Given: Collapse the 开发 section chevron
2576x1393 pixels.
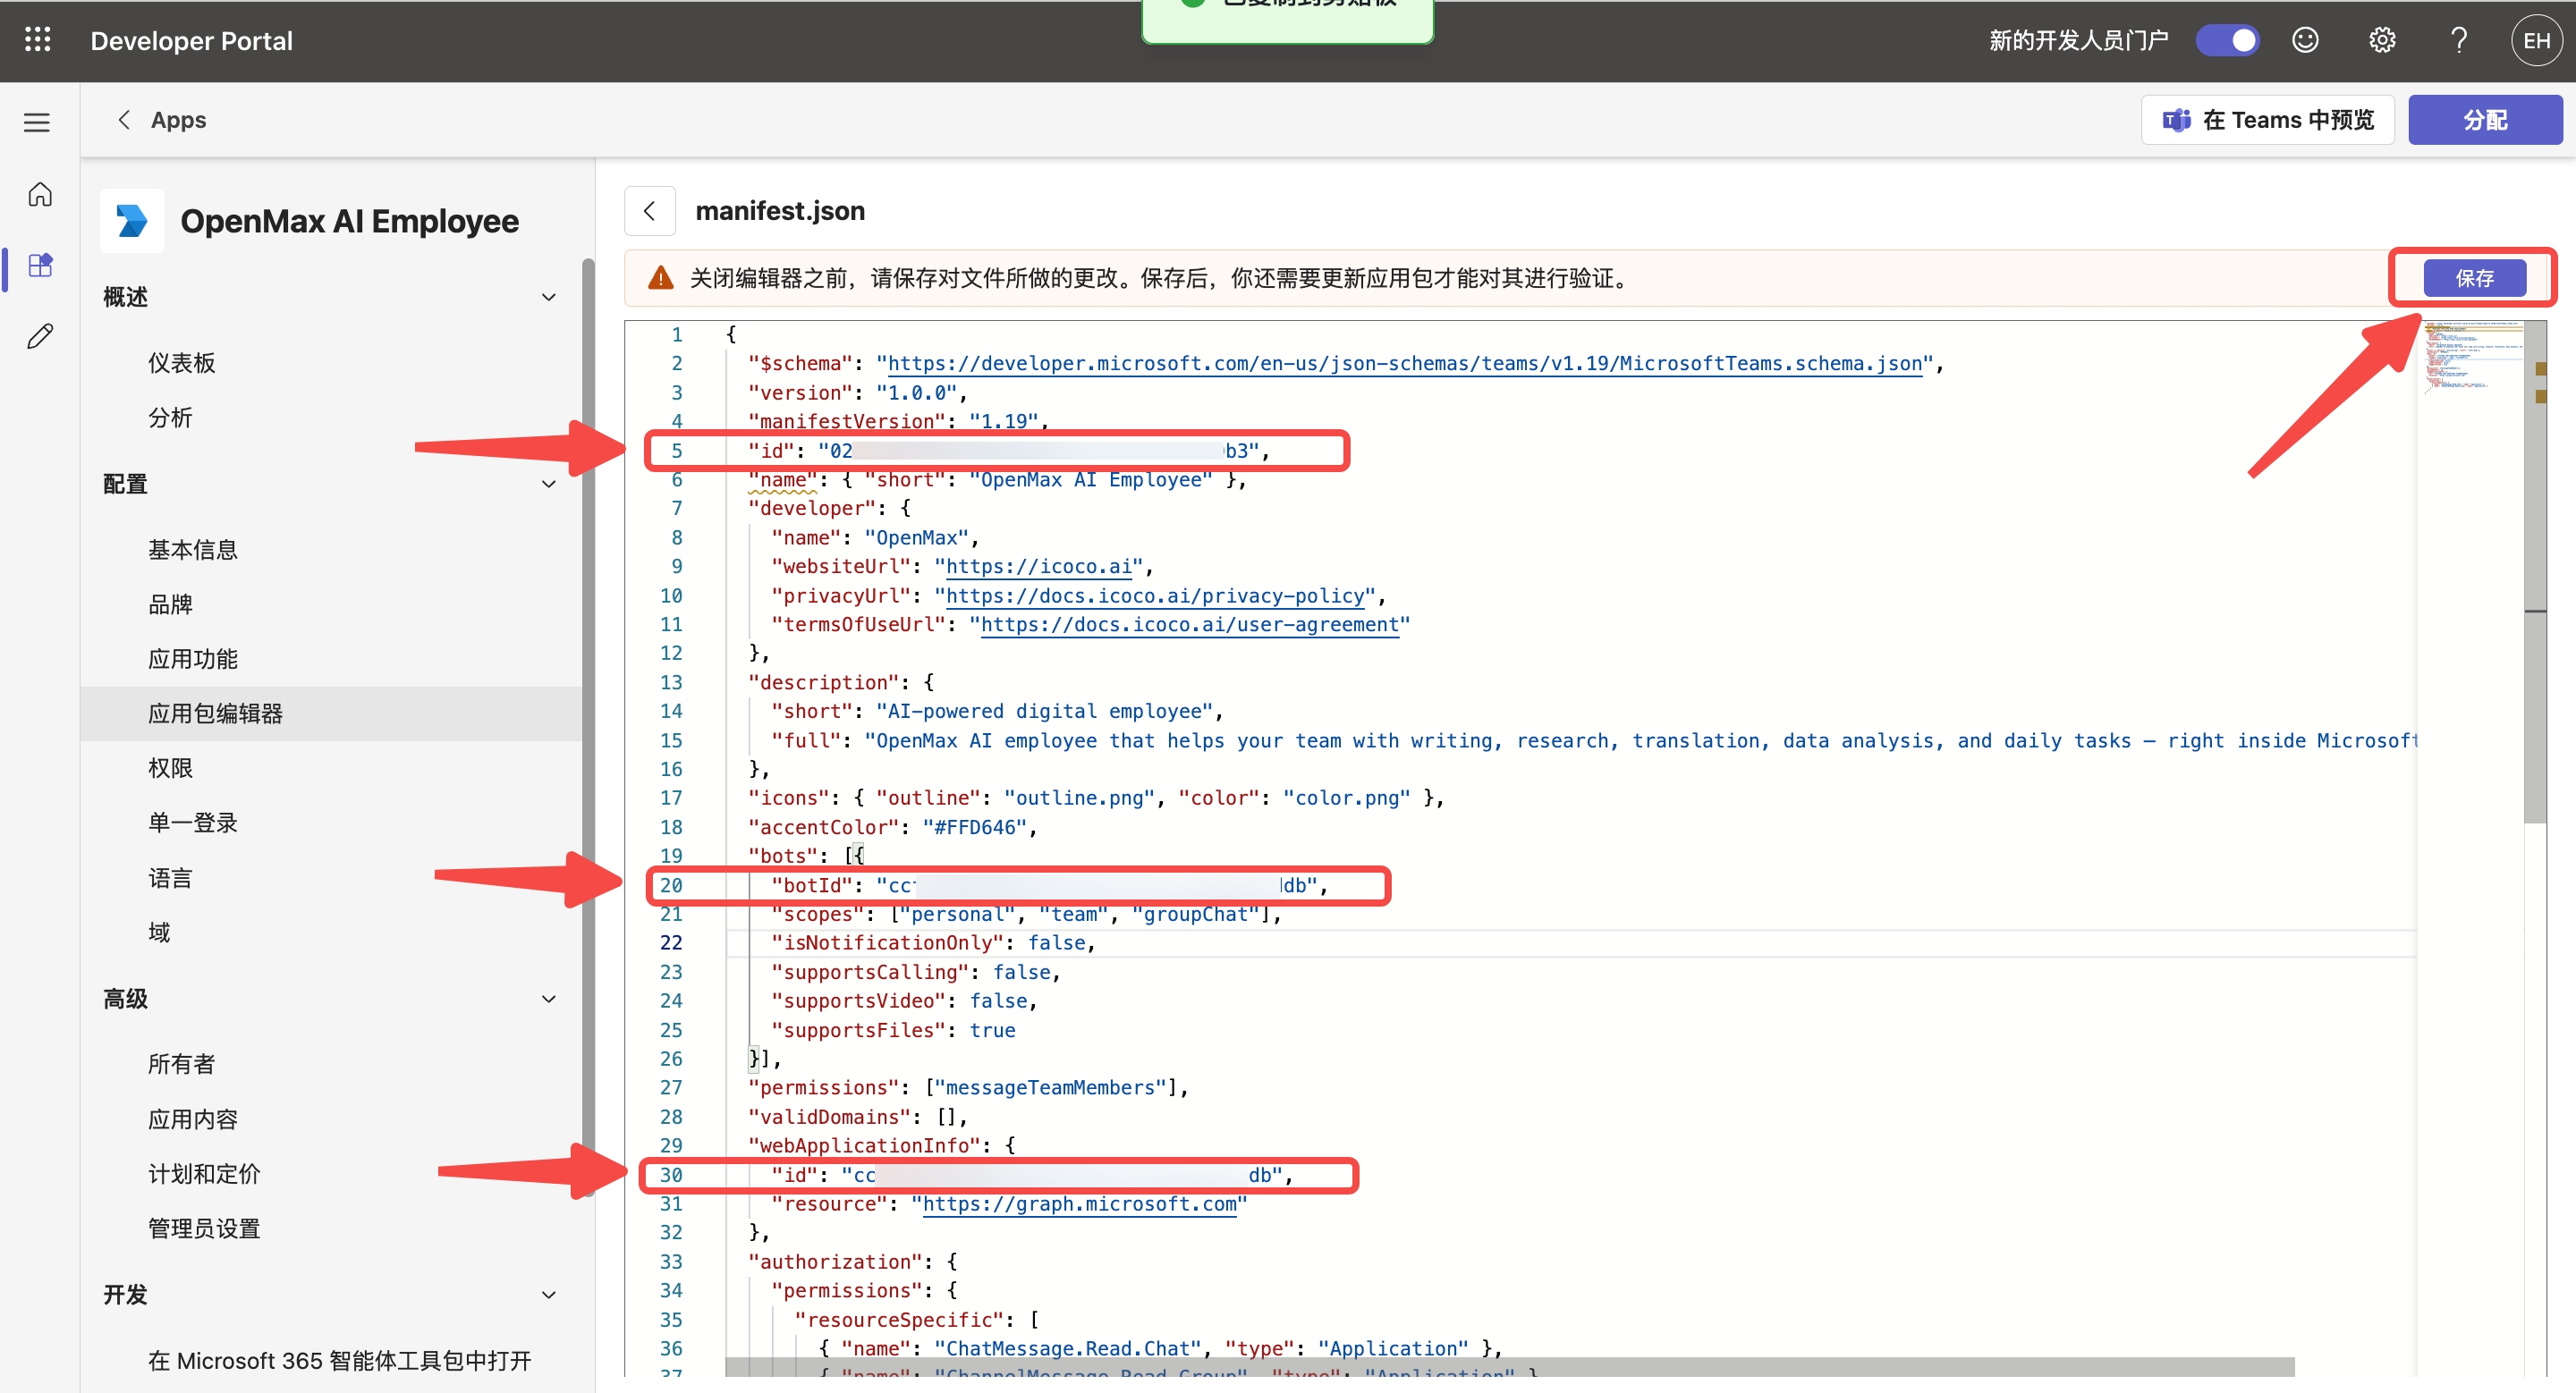Looking at the screenshot, I should coord(549,1294).
